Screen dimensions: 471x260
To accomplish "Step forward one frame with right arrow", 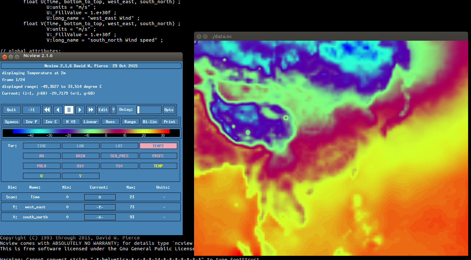I will click(x=80, y=110).
